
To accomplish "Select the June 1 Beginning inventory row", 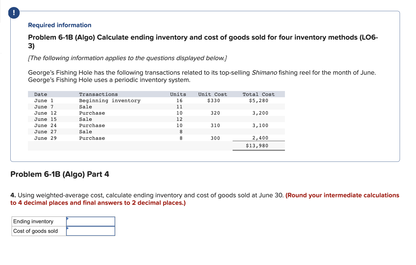I will pos(130,100).
